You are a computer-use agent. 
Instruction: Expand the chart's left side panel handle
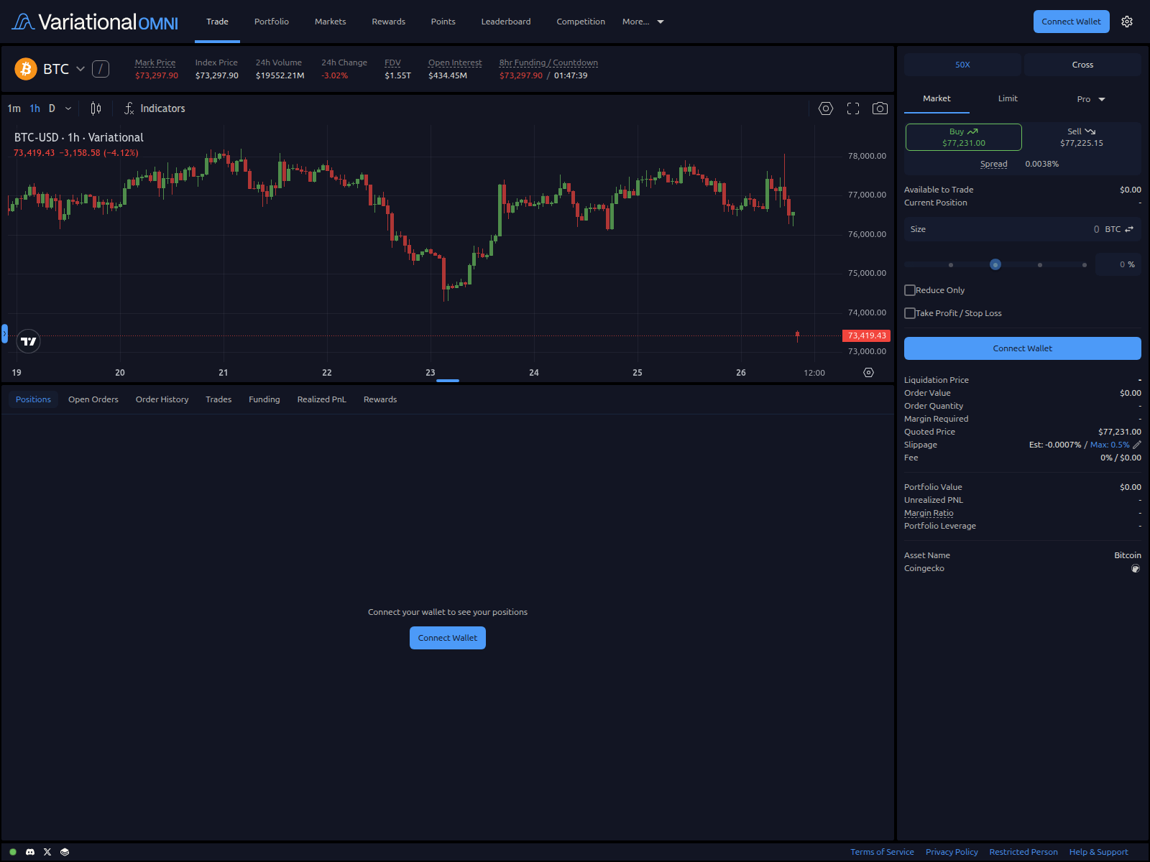(x=4, y=334)
